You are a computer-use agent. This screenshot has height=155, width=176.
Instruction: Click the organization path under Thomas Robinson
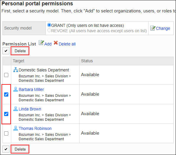point(45,137)
